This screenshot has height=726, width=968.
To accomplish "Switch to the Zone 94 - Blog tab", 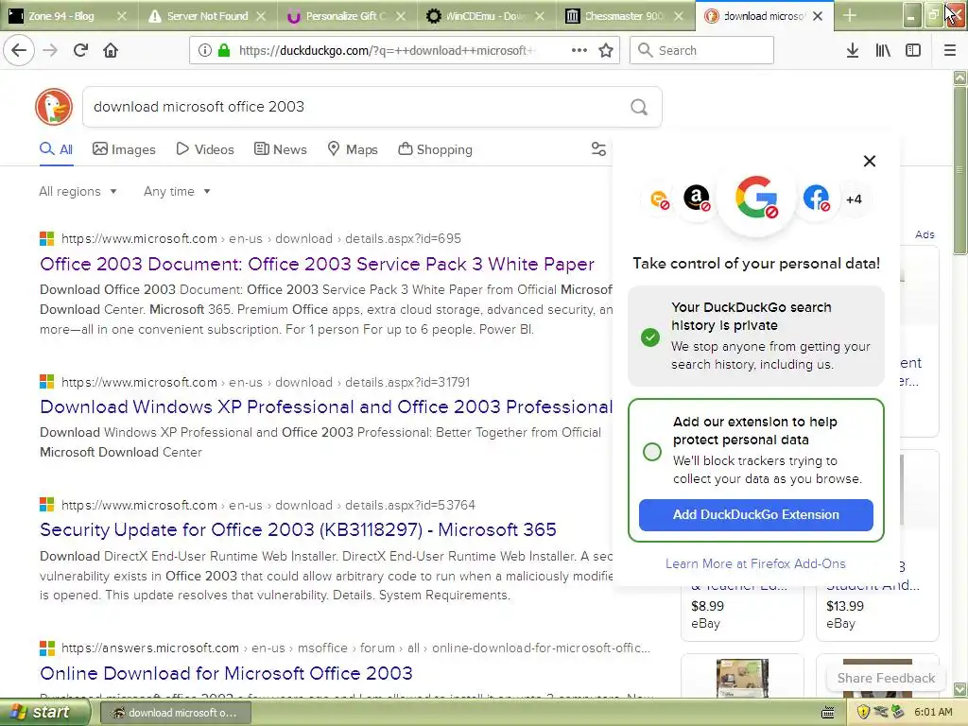I will 60,16.
